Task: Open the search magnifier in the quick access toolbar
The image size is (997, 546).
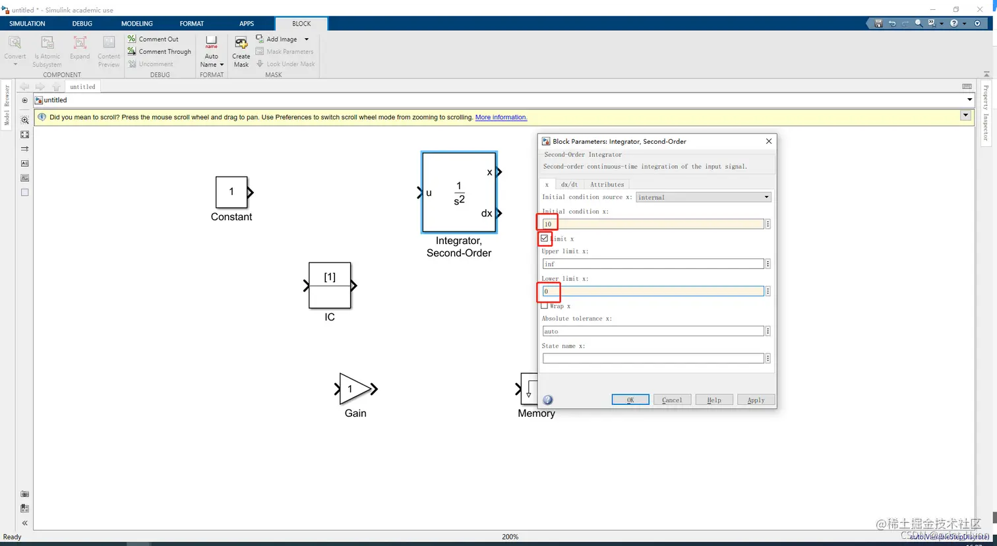Action: click(919, 23)
